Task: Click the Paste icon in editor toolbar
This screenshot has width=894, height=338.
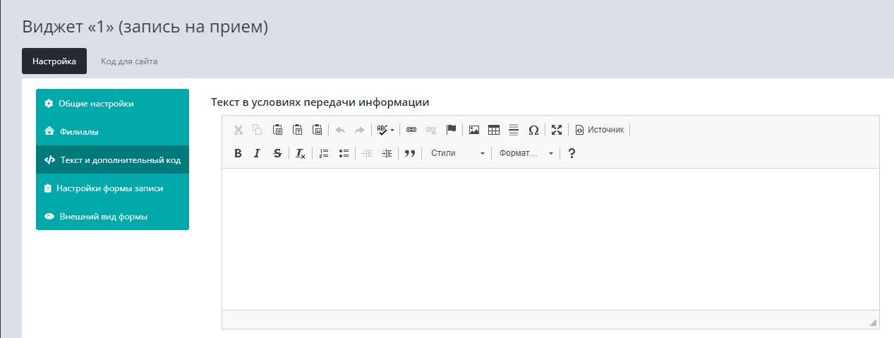Action: coord(277,130)
